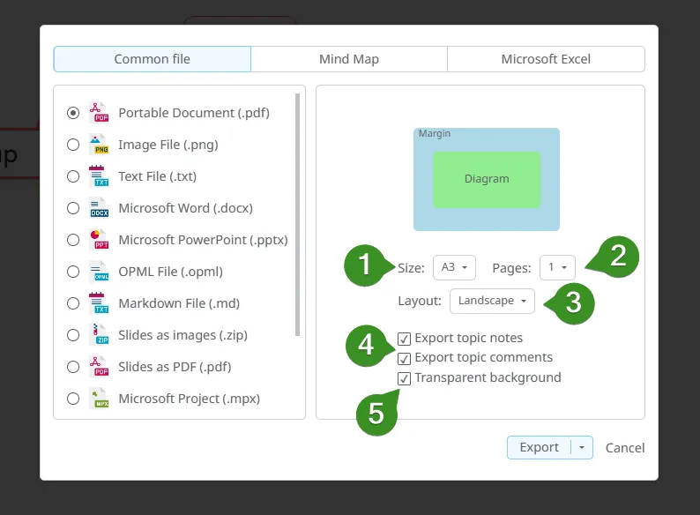The height and width of the screenshot is (515, 700).
Task: Click the PNG Image File icon
Action: point(98,145)
